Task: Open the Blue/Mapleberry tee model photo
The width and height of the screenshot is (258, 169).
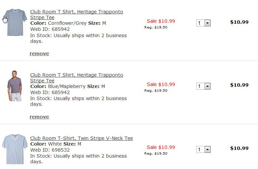Action: coord(14,86)
